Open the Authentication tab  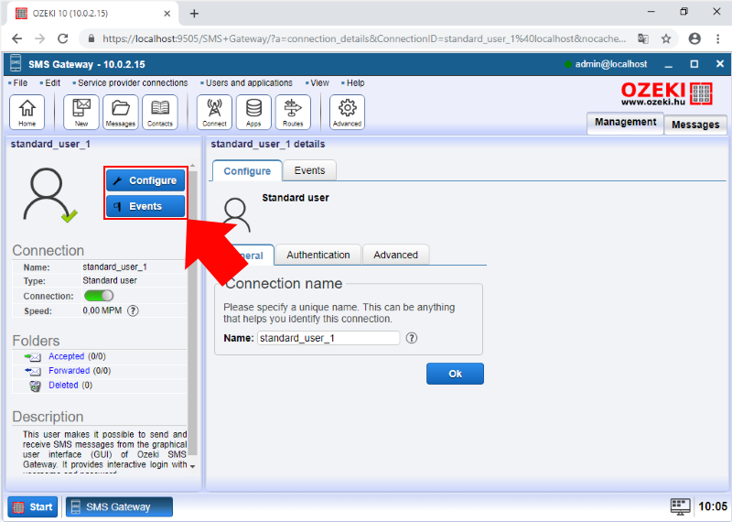click(318, 255)
